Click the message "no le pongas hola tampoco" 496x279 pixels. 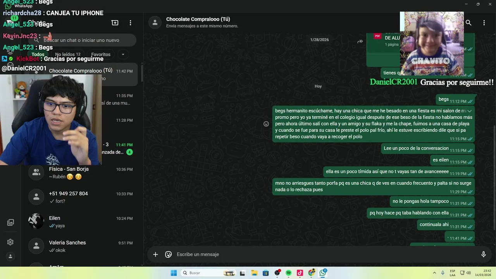(x=432, y=201)
